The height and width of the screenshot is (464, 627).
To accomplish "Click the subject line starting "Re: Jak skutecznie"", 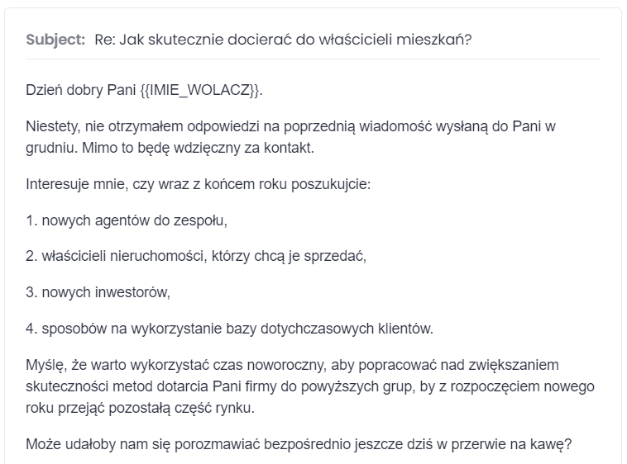I will [283, 40].
